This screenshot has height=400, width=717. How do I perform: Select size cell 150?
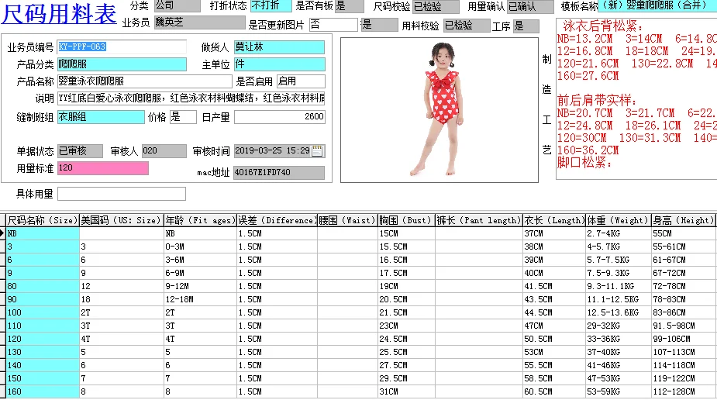43,378
